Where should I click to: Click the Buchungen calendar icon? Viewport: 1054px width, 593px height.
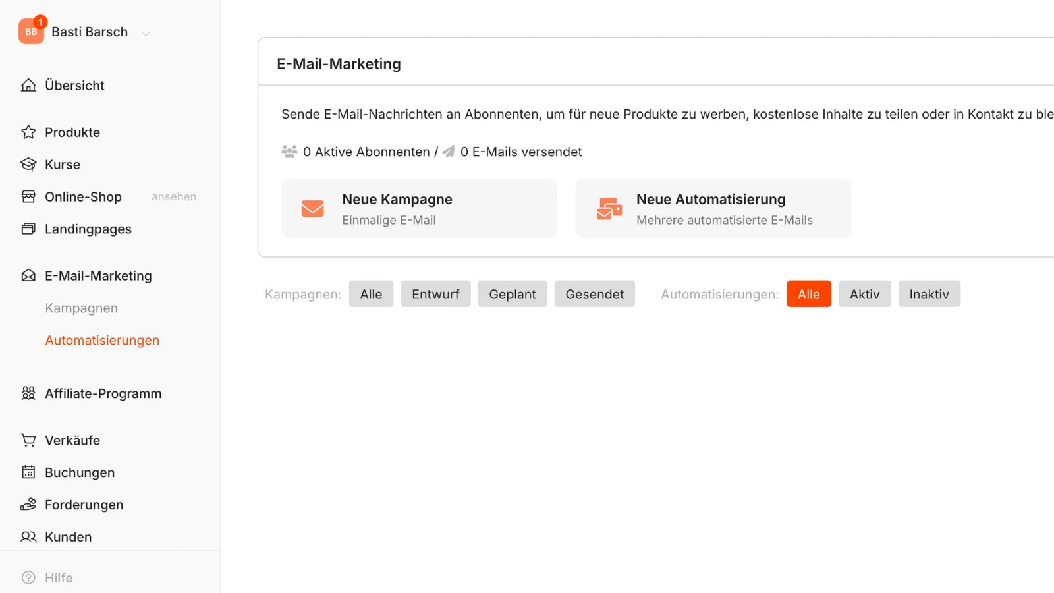[28, 472]
